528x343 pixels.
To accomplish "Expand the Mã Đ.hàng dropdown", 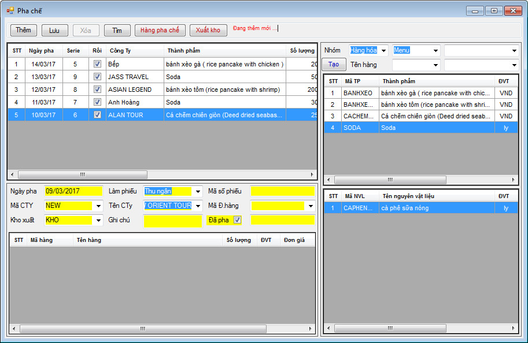I will pos(311,206).
